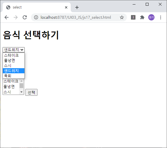Click the list box scrollbar thumb

(x=21, y=86)
